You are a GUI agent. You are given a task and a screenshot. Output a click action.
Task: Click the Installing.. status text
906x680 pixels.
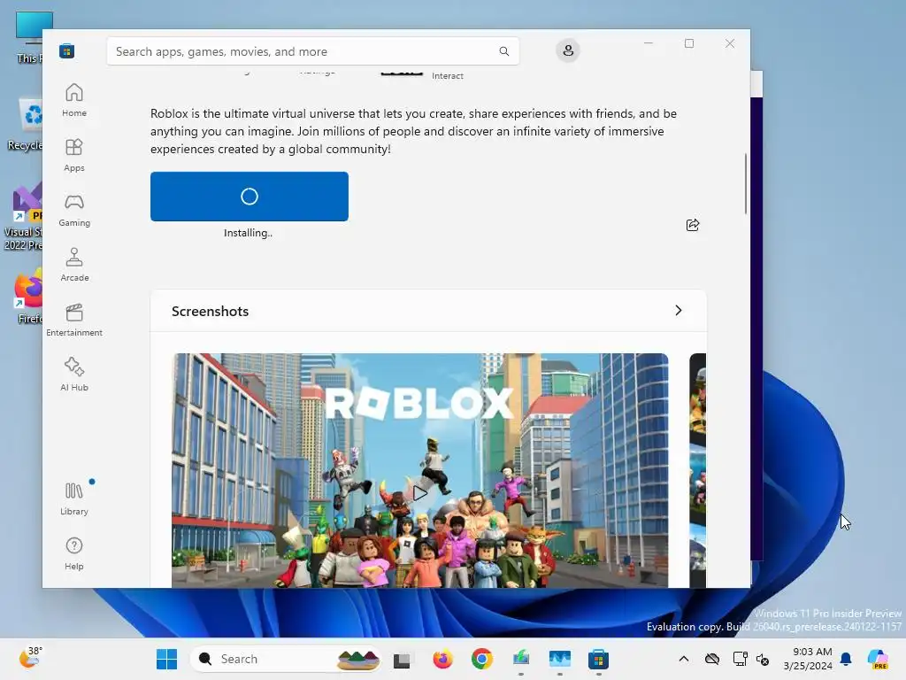[248, 233]
